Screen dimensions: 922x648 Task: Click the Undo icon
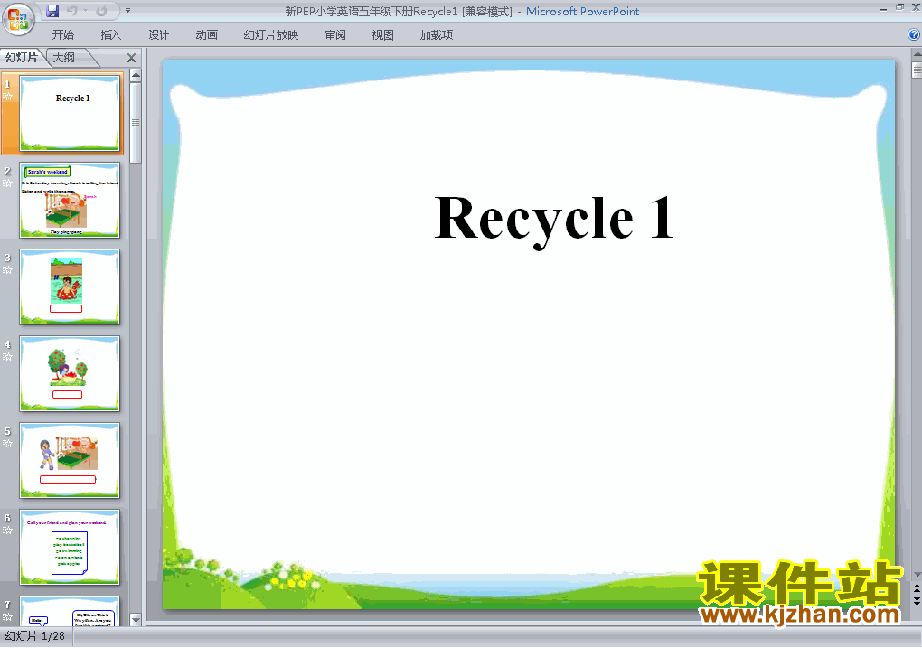[x=71, y=11]
